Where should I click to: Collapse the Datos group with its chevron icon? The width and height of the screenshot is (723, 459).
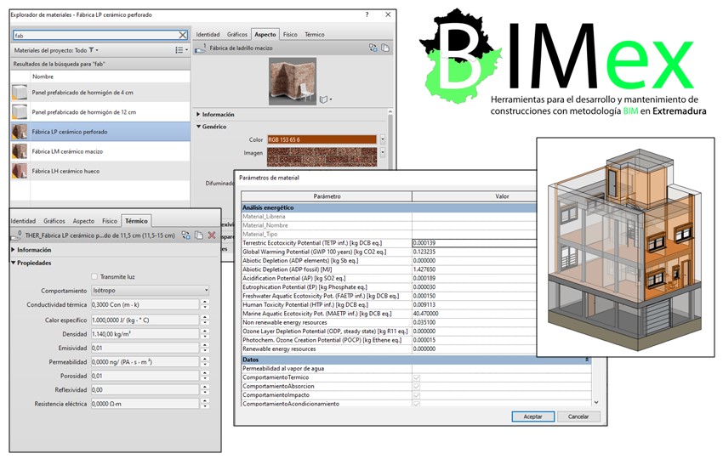[x=587, y=360]
